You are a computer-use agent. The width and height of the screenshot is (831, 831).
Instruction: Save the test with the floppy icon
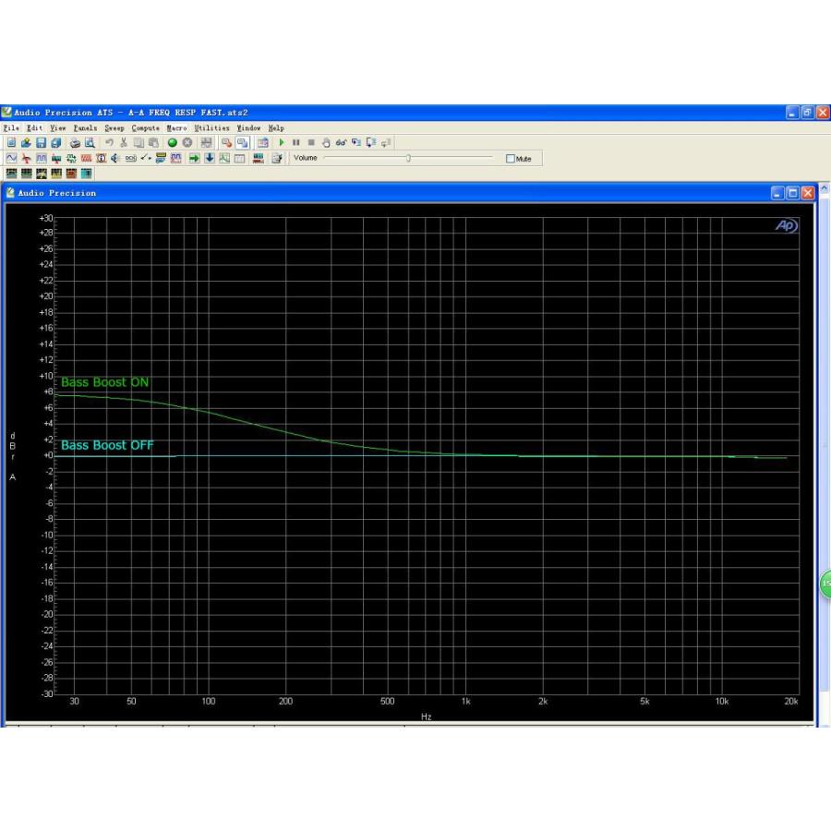pos(41,142)
